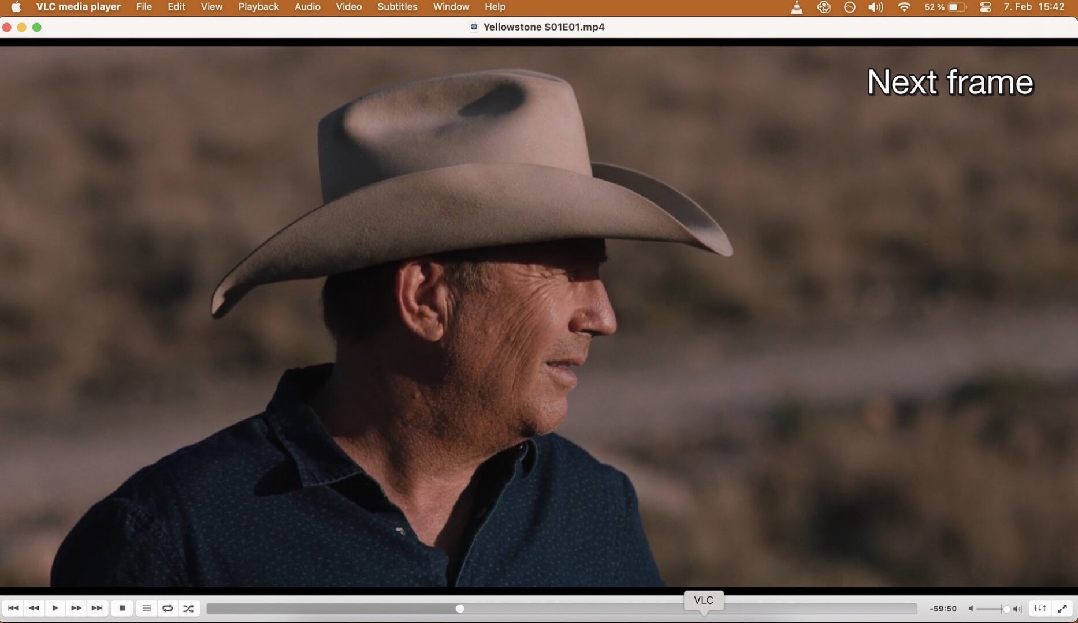
Task: Stop video playback
Action: (x=122, y=608)
